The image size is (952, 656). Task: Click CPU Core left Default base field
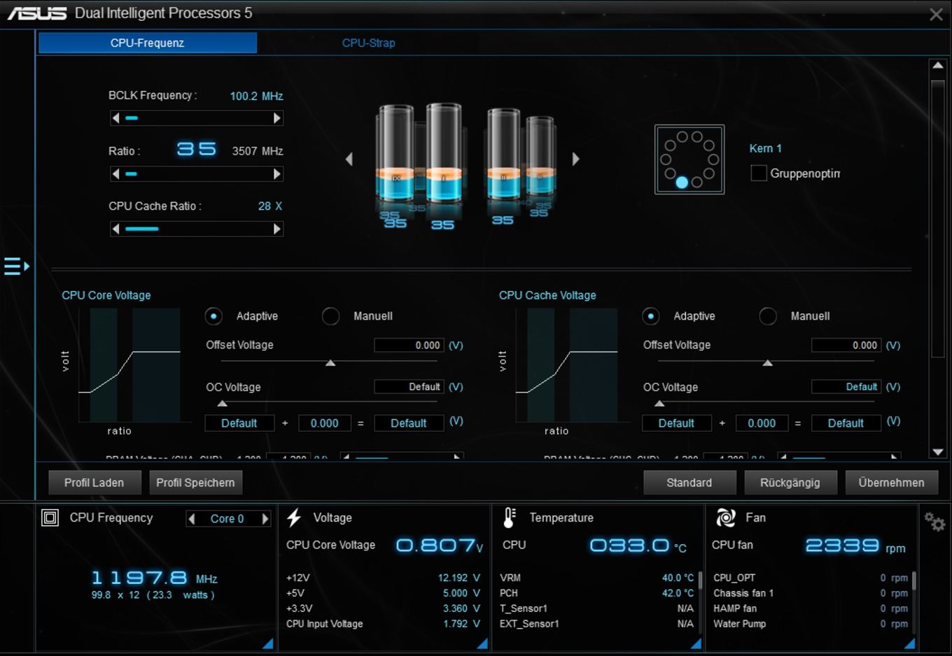(239, 423)
